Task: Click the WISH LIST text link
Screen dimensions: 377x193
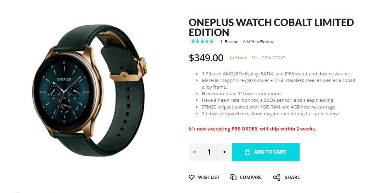Action: pyautogui.click(x=209, y=177)
